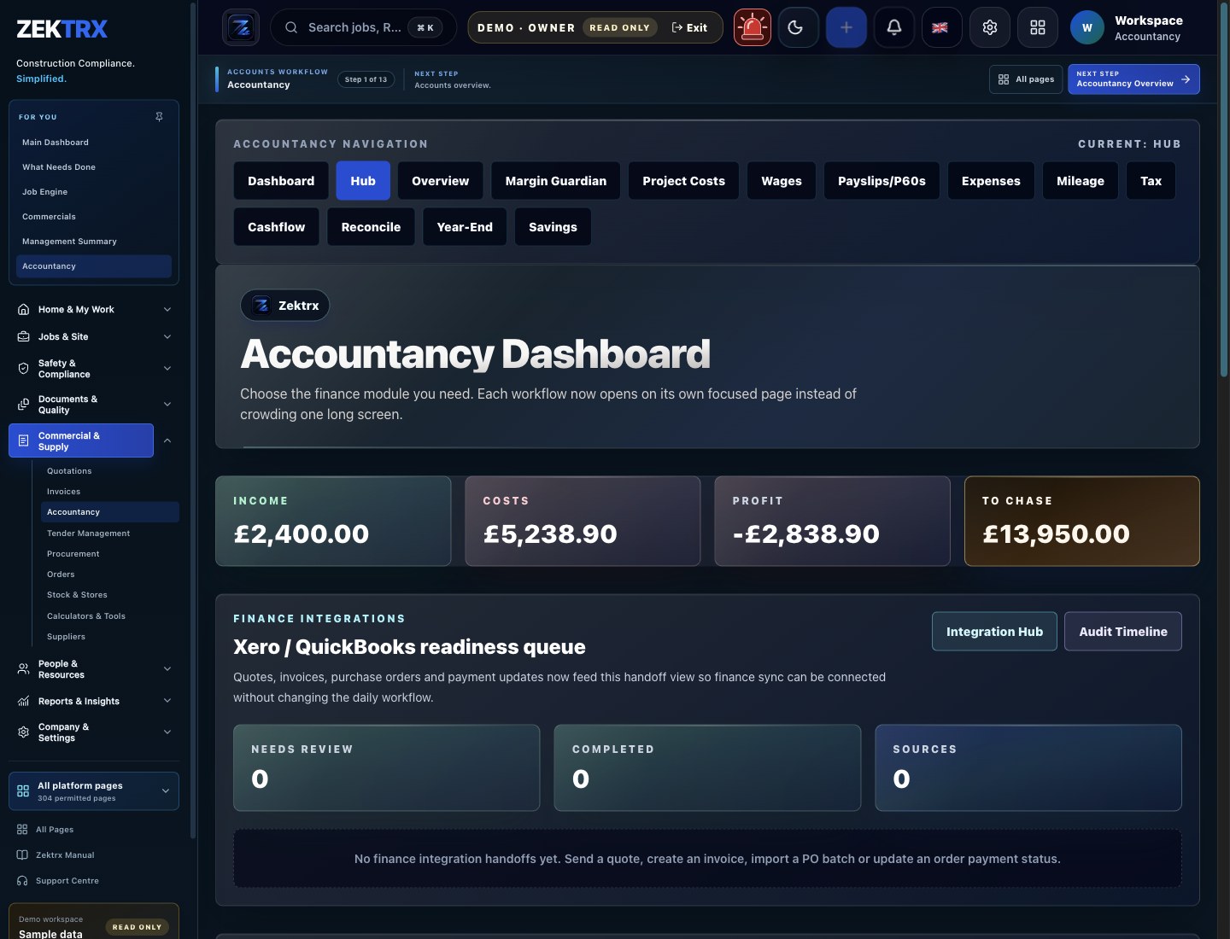Click the Zektrx brand badge above the heading
This screenshot has width=1230, height=939.
pyautogui.click(x=285, y=306)
